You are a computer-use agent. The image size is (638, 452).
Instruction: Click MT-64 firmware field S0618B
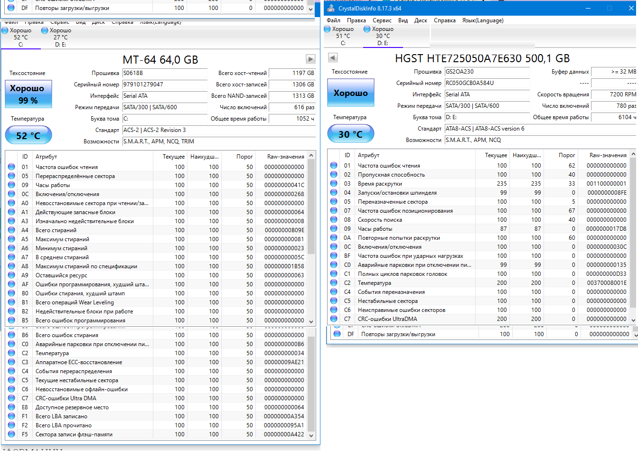pyautogui.click(x=165, y=73)
